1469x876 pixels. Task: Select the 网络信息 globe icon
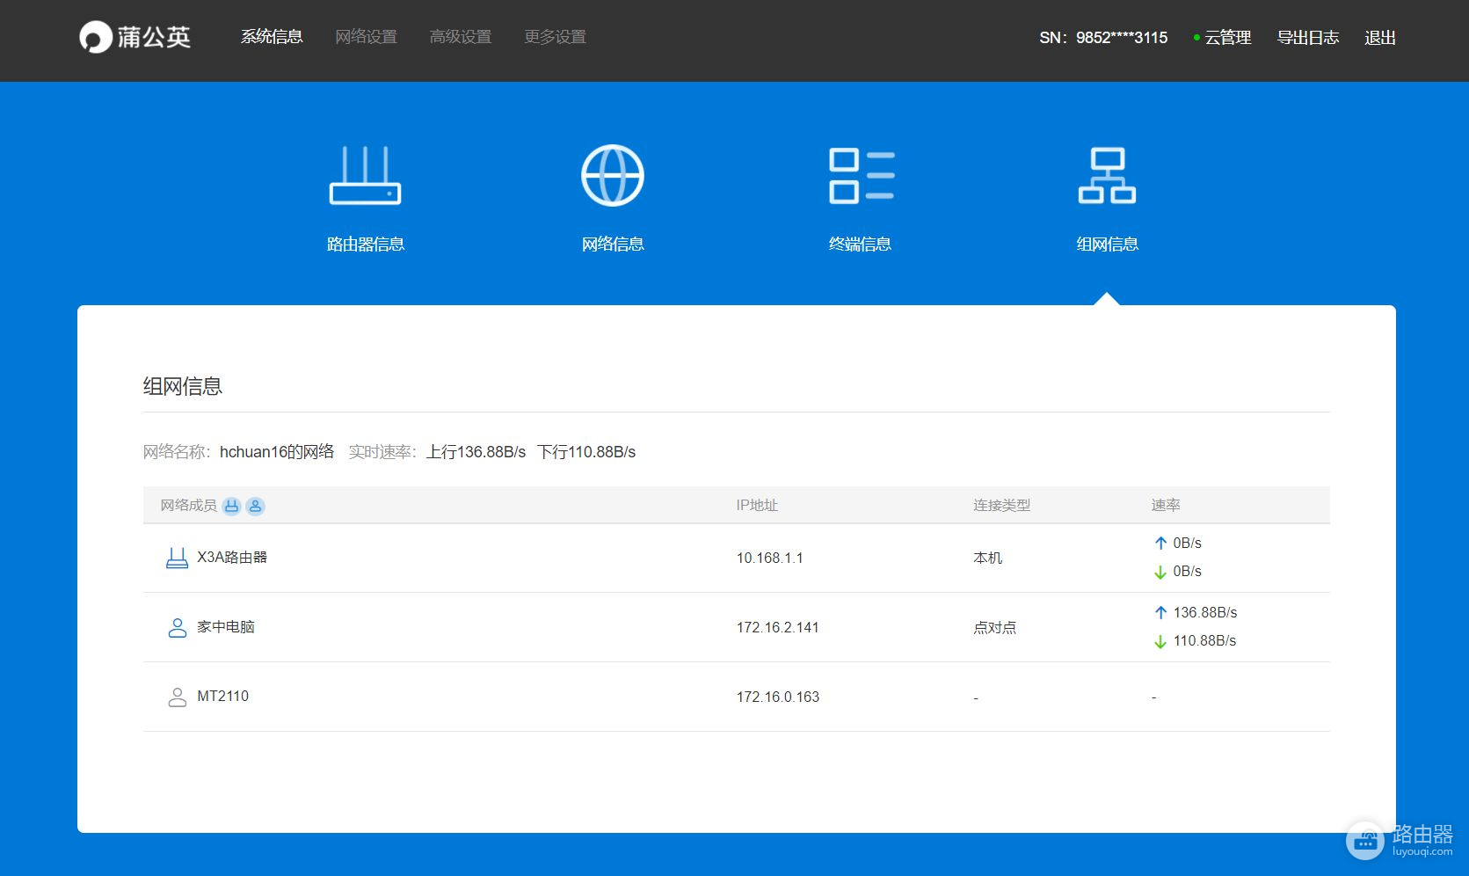613,175
